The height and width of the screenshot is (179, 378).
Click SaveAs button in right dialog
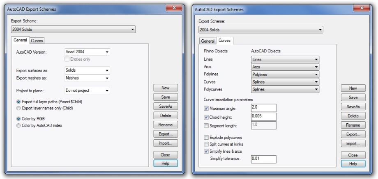pyautogui.click(x=353, y=106)
